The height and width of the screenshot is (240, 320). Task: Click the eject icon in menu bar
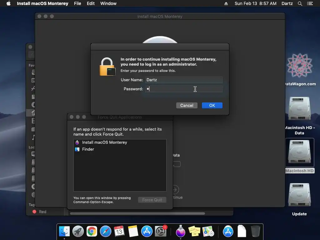226,3
